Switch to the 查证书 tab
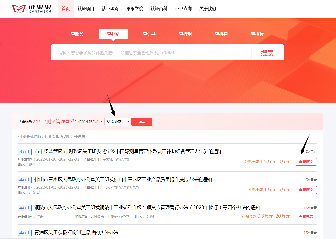Image resolution: width=336 pixels, height=239 pixels. [149, 34]
